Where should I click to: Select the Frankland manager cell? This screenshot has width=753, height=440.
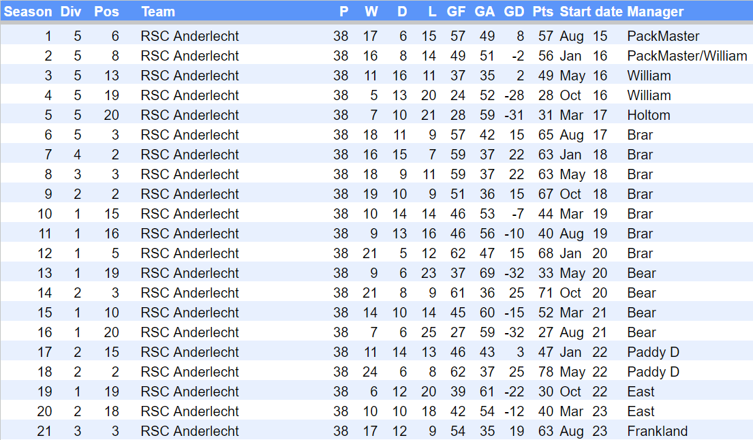point(657,431)
